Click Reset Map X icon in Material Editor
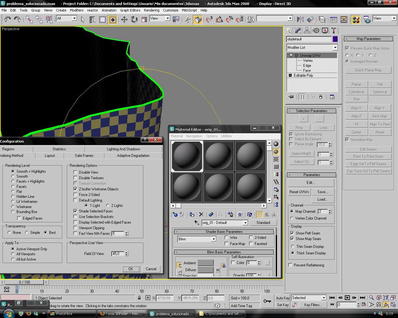 click(x=201, y=214)
